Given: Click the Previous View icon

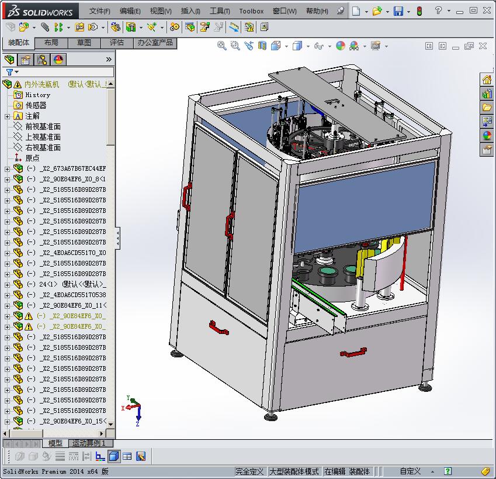Looking at the screenshot, I should pos(249,46).
